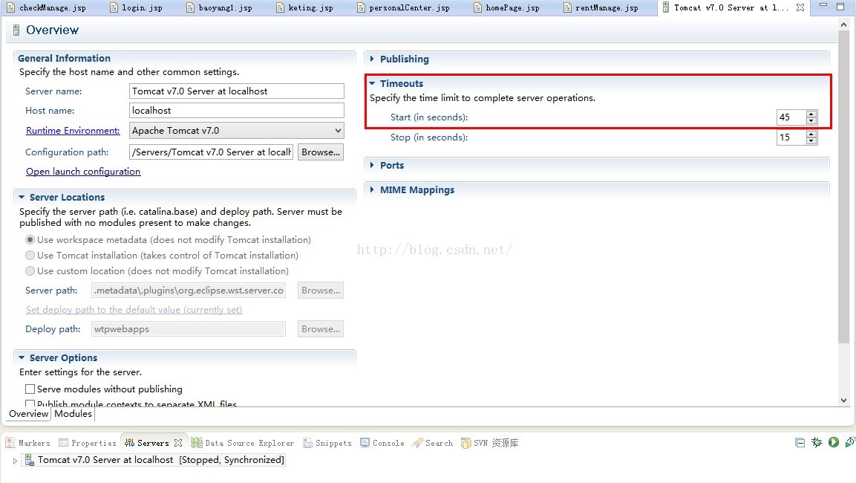Image resolution: width=856 pixels, height=483 pixels.
Task: Increase Start timeout seconds
Action: (x=811, y=114)
